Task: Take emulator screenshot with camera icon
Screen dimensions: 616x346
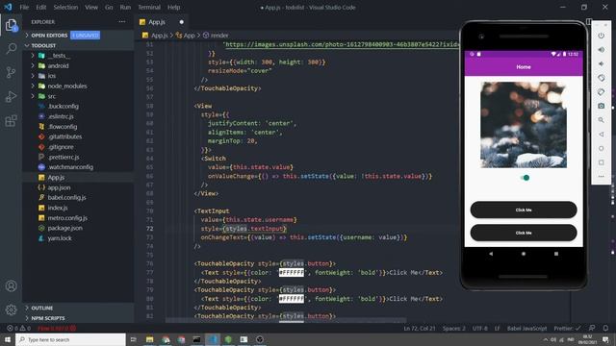Action: (601, 106)
